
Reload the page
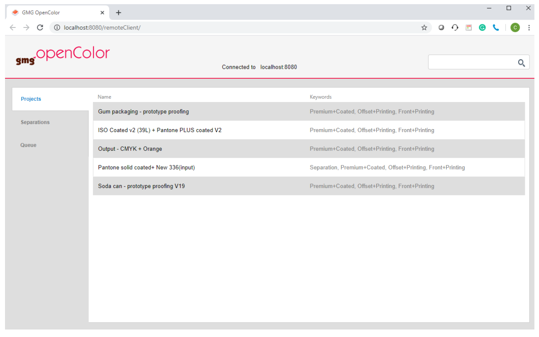point(40,27)
